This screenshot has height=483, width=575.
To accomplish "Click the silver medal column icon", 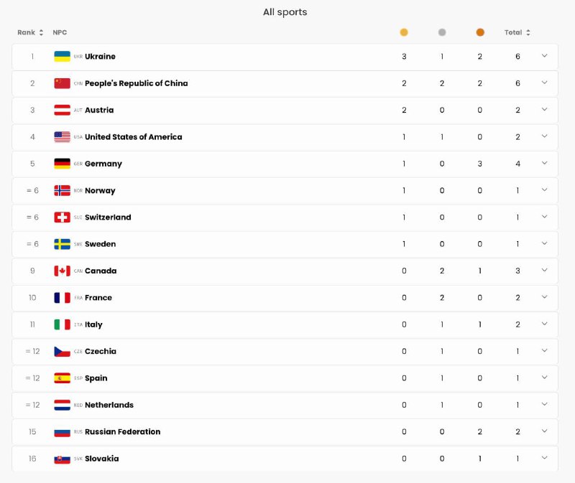I will 442,32.
